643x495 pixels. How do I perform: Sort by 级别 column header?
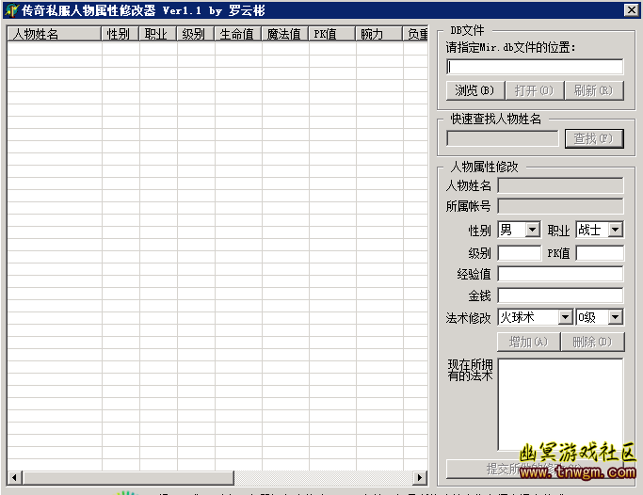tap(196, 34)
